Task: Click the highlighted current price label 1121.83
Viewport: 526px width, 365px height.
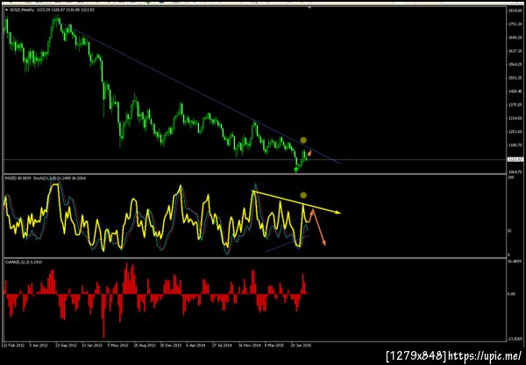Action: tap(515, 159)
